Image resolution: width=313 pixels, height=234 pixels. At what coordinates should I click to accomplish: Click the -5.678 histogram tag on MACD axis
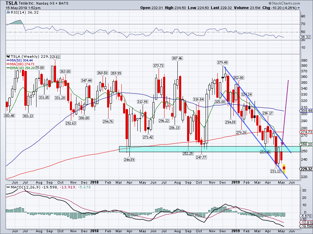306,216
